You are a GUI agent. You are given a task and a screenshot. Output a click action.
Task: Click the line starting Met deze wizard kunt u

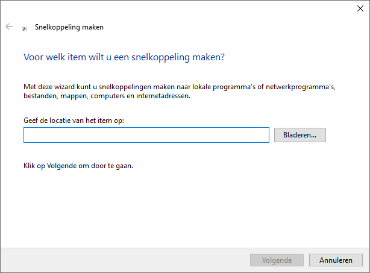click(x=180, y=87)
